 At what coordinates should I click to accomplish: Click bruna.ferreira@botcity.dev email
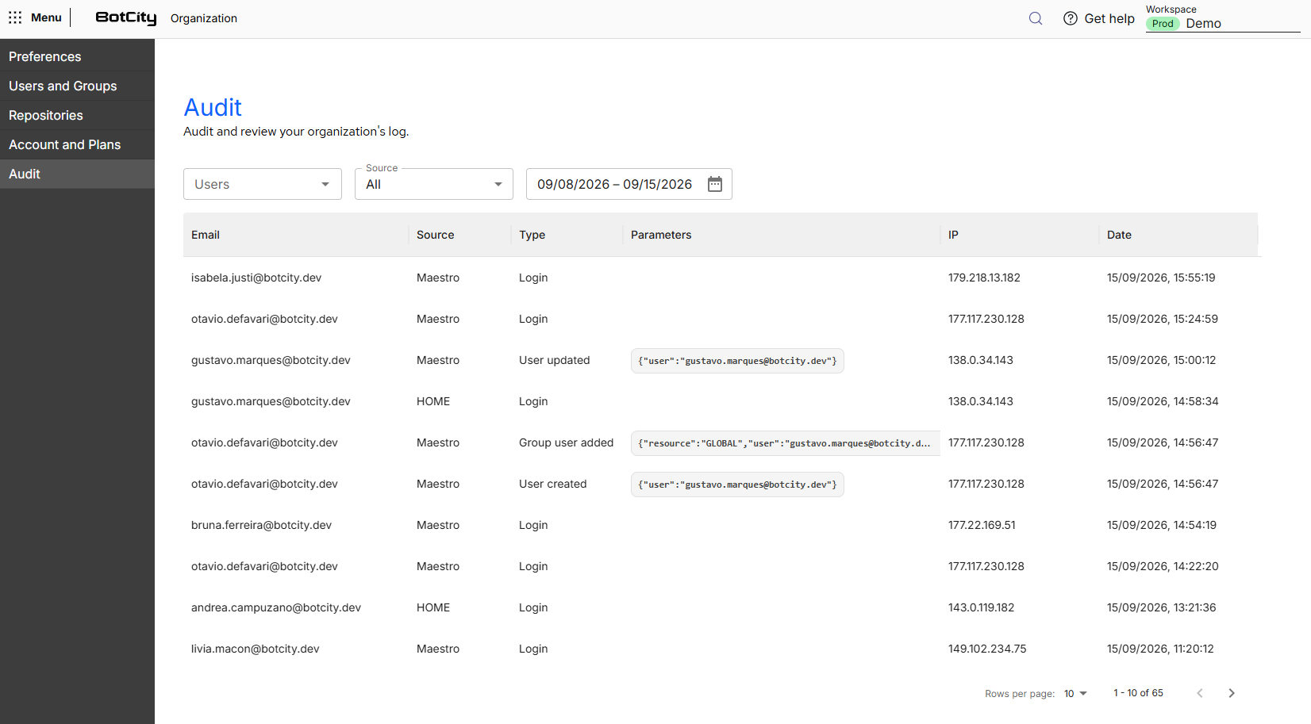tap(261, 525)
